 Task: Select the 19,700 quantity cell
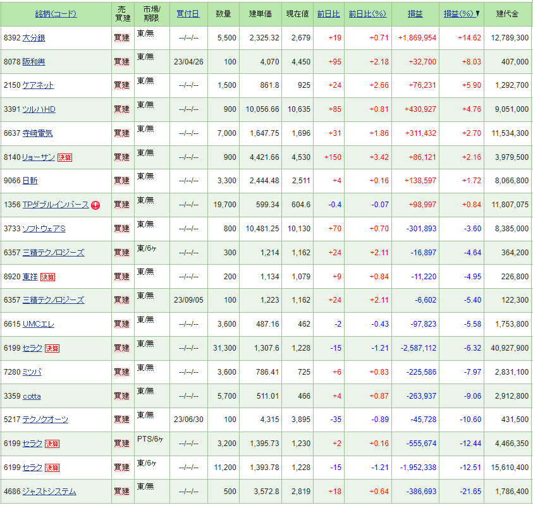224,205
